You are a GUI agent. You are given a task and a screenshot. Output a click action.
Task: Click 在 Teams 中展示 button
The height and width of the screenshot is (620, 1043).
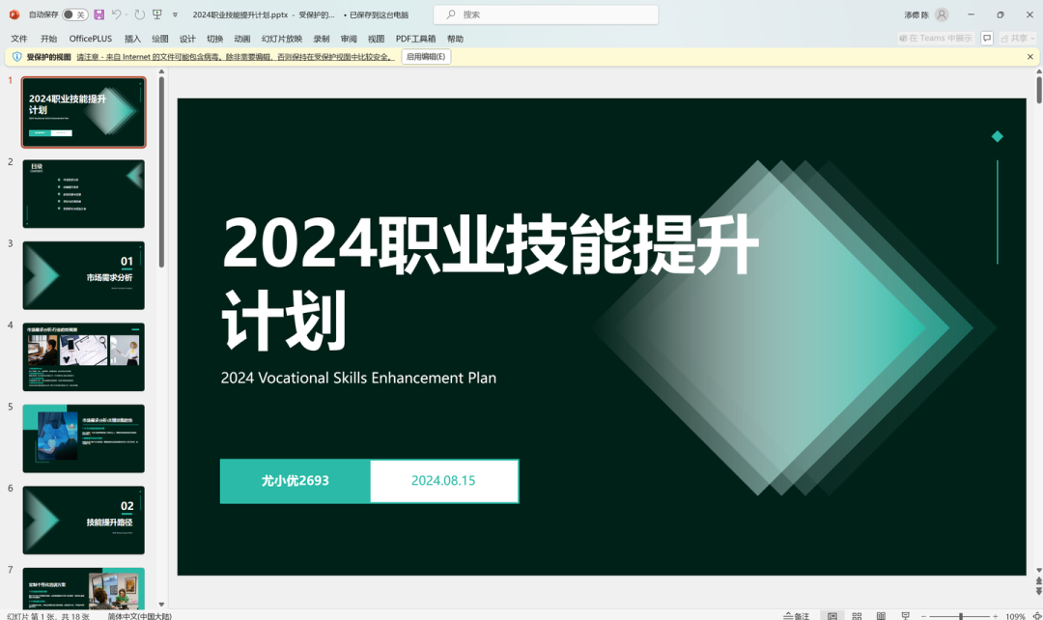coord(935,39)
